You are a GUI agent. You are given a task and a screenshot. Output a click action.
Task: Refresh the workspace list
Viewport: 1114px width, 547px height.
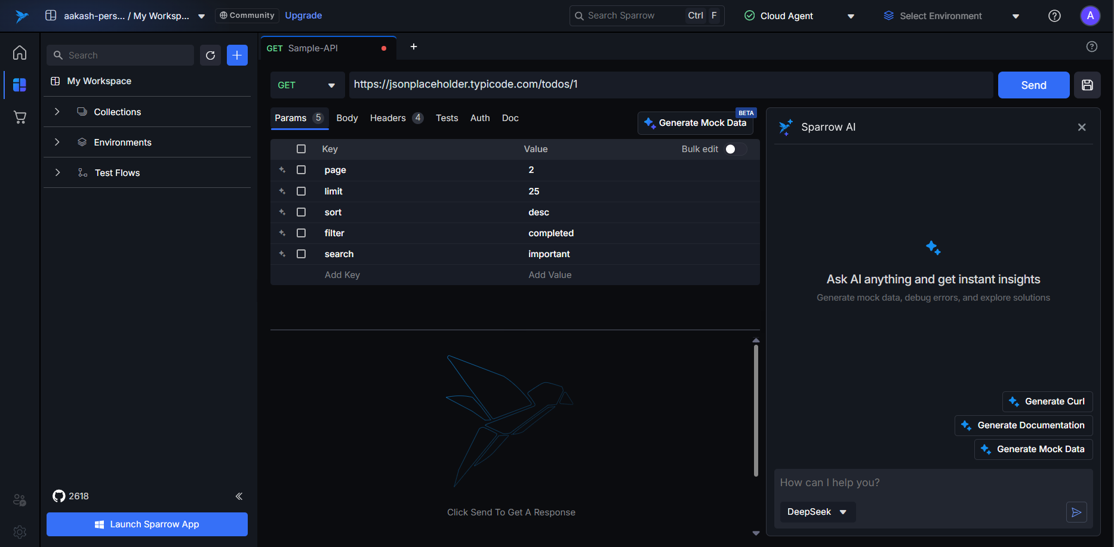point(210,55)
